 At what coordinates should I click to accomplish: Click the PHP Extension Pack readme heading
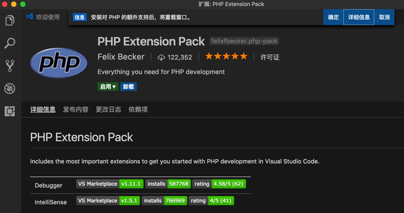click(82, 137)
